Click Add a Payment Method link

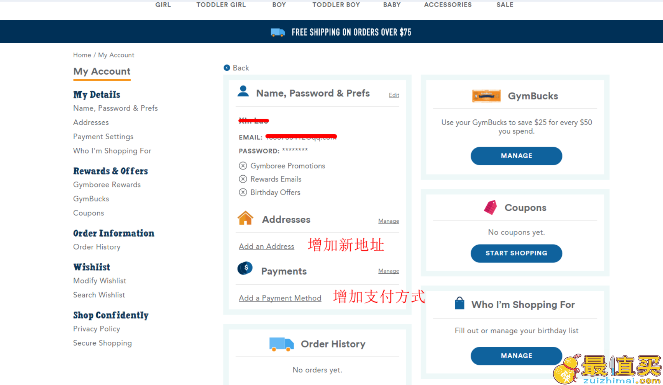[x=280, y=298]
